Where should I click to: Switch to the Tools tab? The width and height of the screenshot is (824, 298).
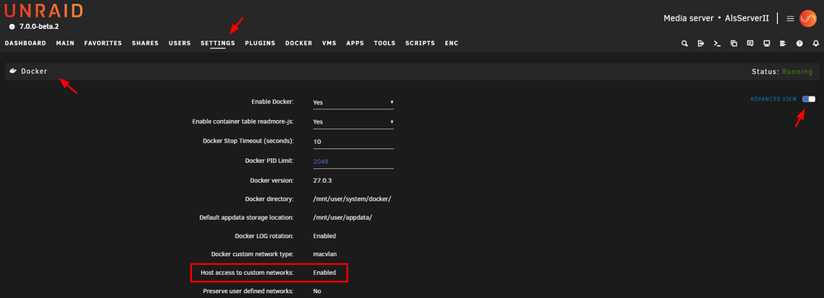click(x=385, y=44)
